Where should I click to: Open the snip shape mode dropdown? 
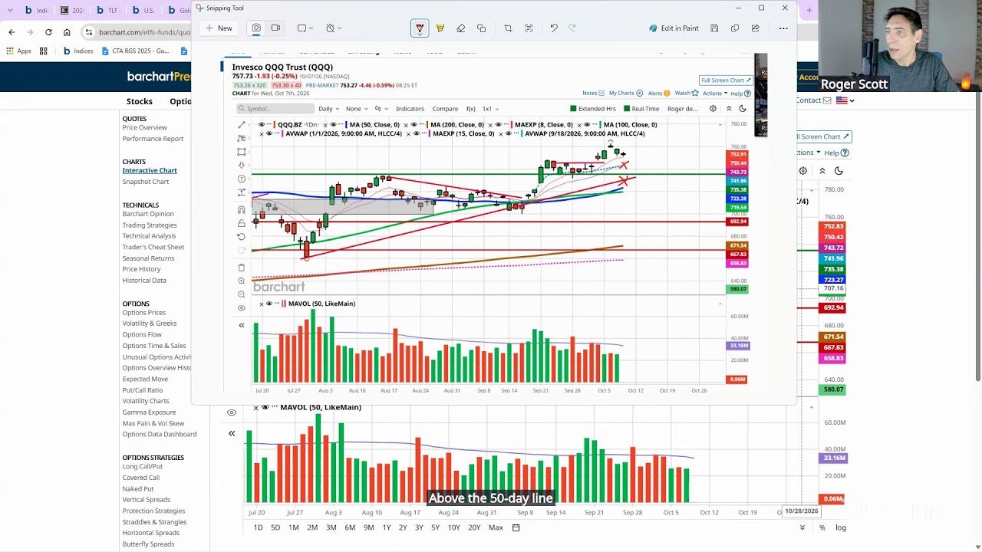pyautogui.click(x=305, y=28)
